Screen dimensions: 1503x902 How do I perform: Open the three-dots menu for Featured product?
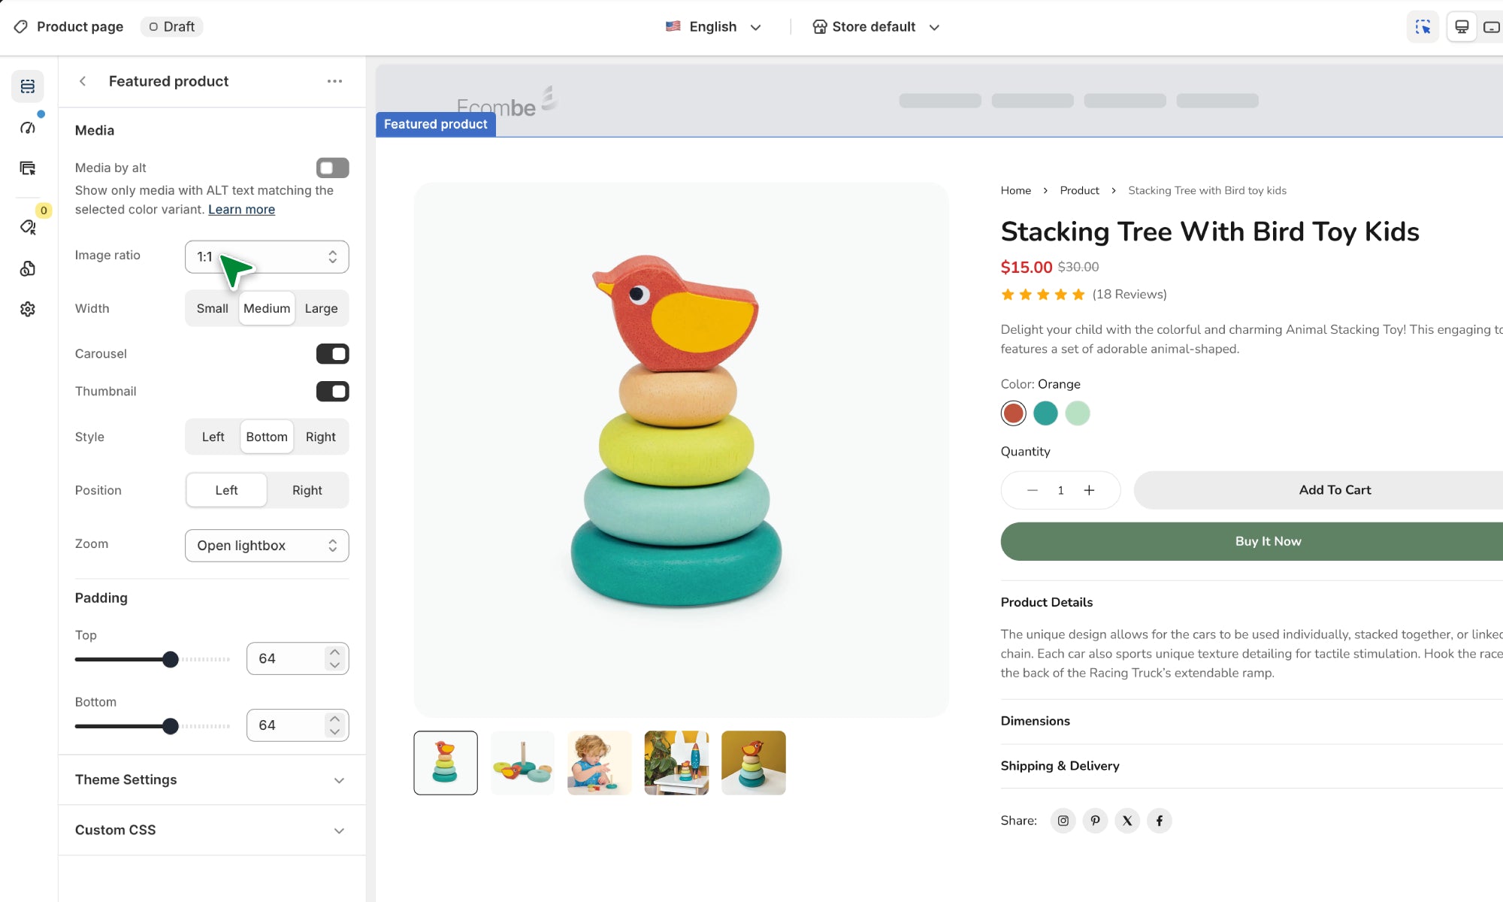click(x=334, y=81)
